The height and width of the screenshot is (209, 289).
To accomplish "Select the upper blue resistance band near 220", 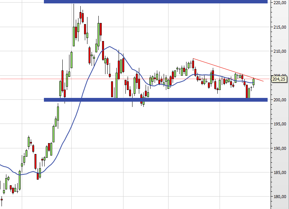I will (x=155, y=2).
